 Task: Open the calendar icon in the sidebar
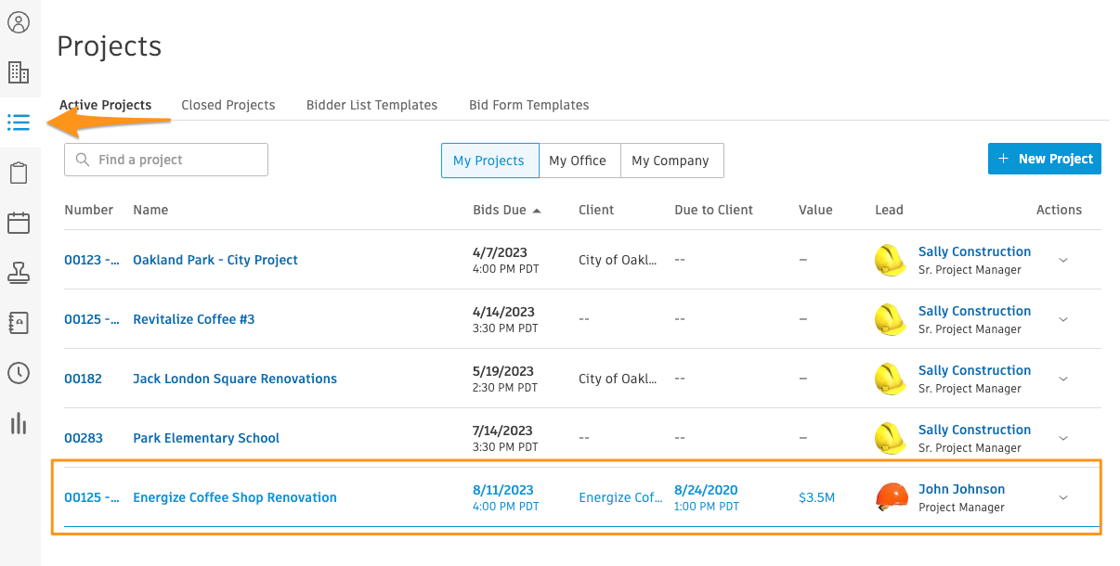click(20, 222)
